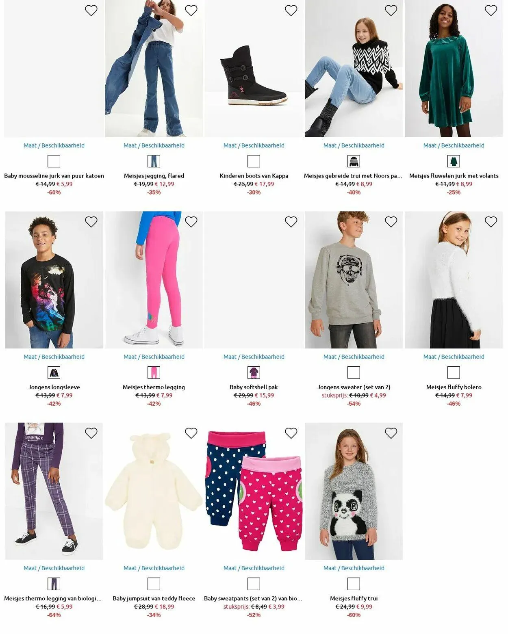Choose the Noors trui color swatch
Screen dimensions: 508x634
(x=354, y=161)
